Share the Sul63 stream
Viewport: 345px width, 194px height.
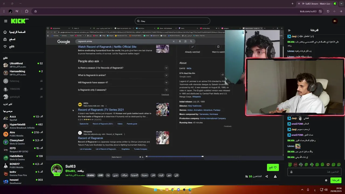tap(267, 176)
